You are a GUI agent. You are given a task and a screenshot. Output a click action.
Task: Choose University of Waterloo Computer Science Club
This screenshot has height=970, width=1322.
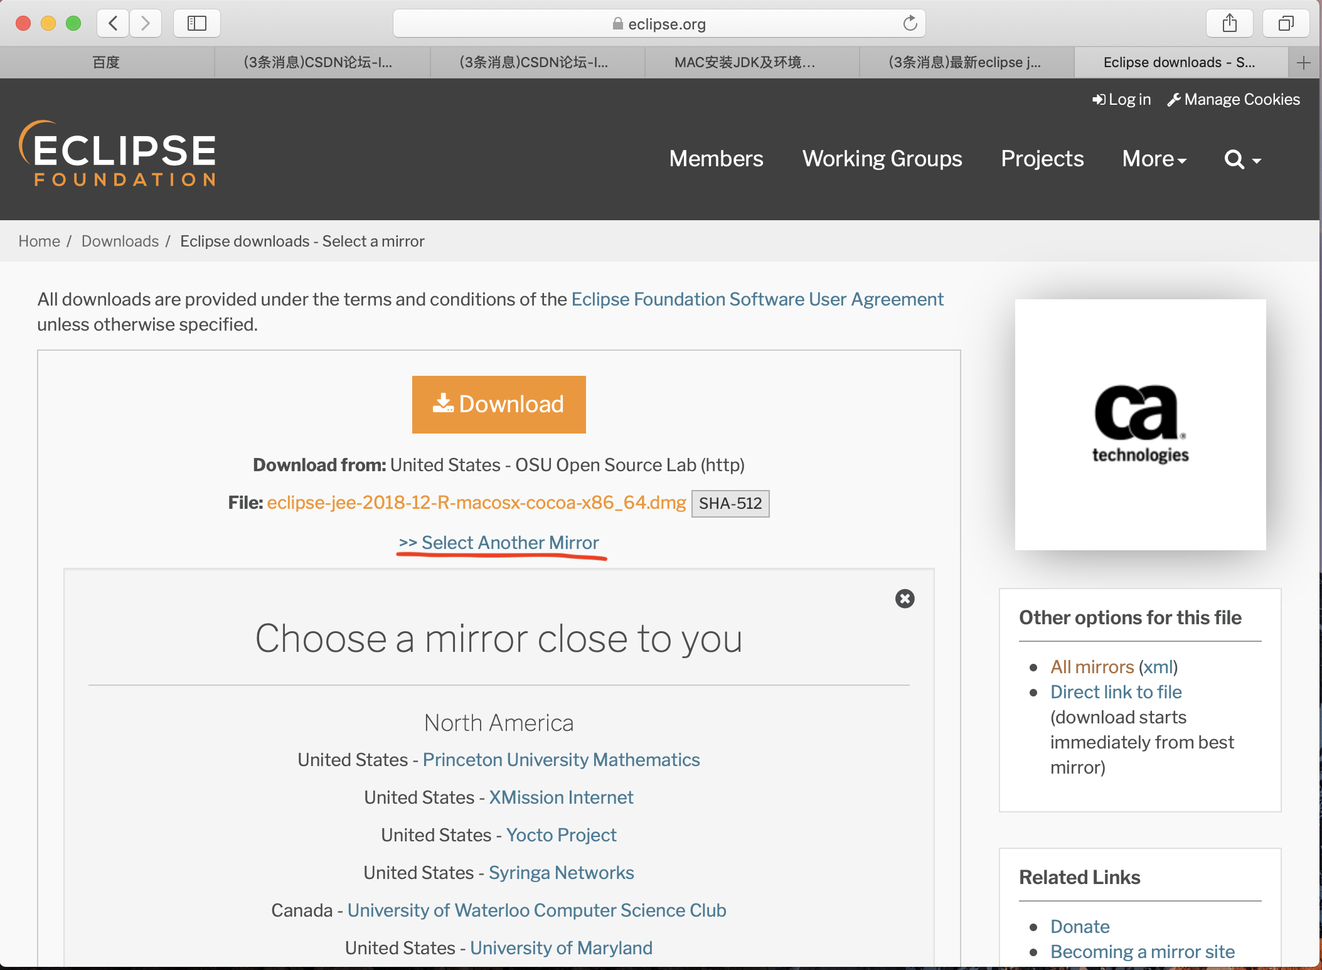[x=536, y=910]
